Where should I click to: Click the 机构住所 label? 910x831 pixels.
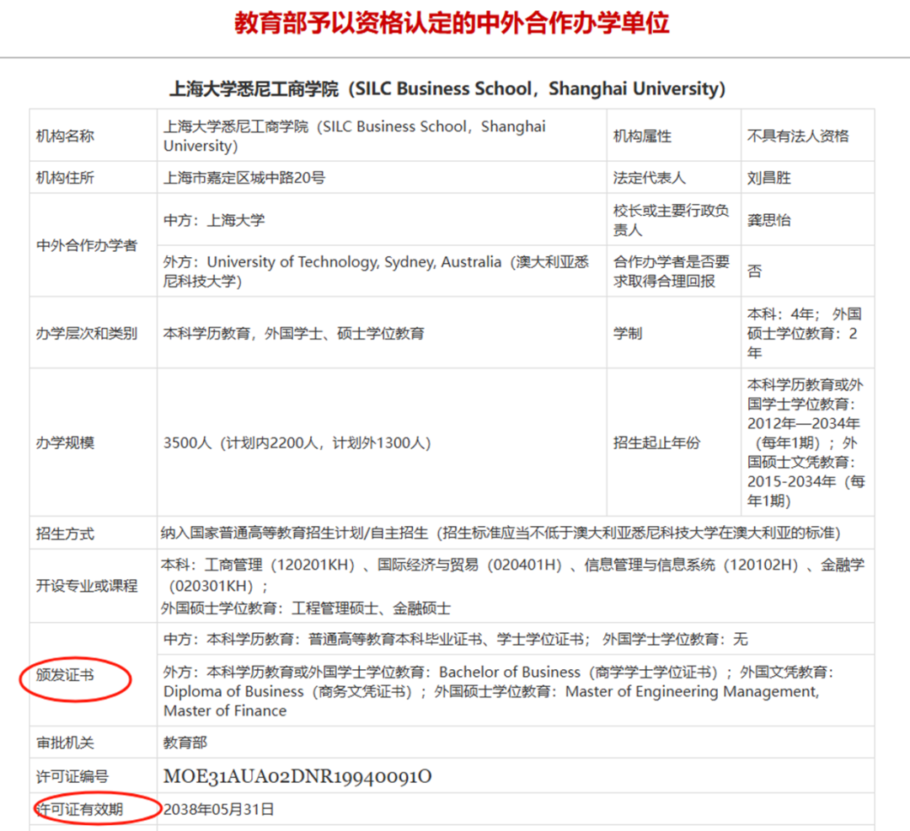pyautogui.click(x=65, y=178)
